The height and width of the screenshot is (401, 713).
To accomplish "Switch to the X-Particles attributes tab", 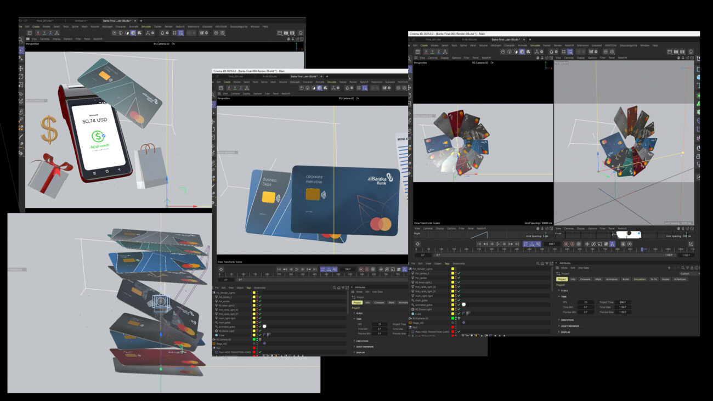I will click(680, 279).
